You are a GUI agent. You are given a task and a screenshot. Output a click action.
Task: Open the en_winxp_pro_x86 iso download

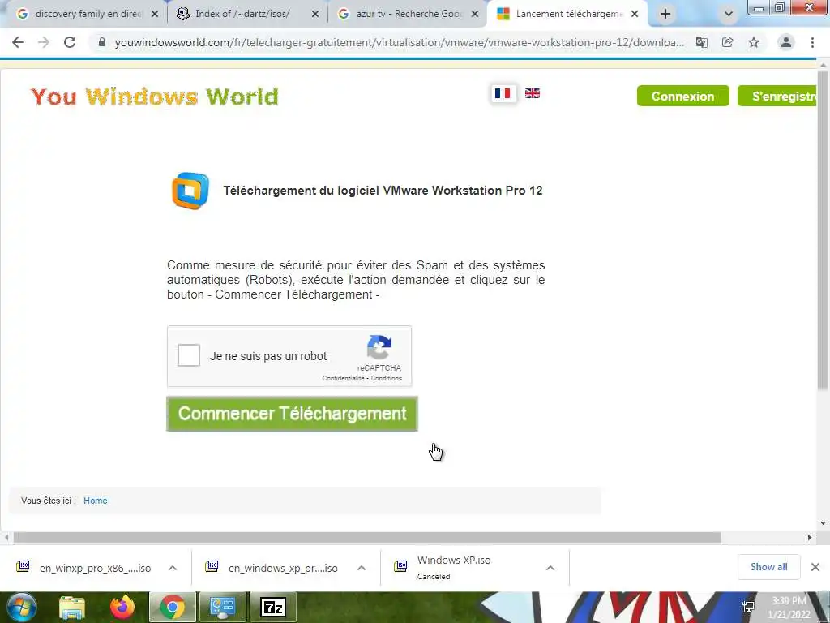(96, 568)
